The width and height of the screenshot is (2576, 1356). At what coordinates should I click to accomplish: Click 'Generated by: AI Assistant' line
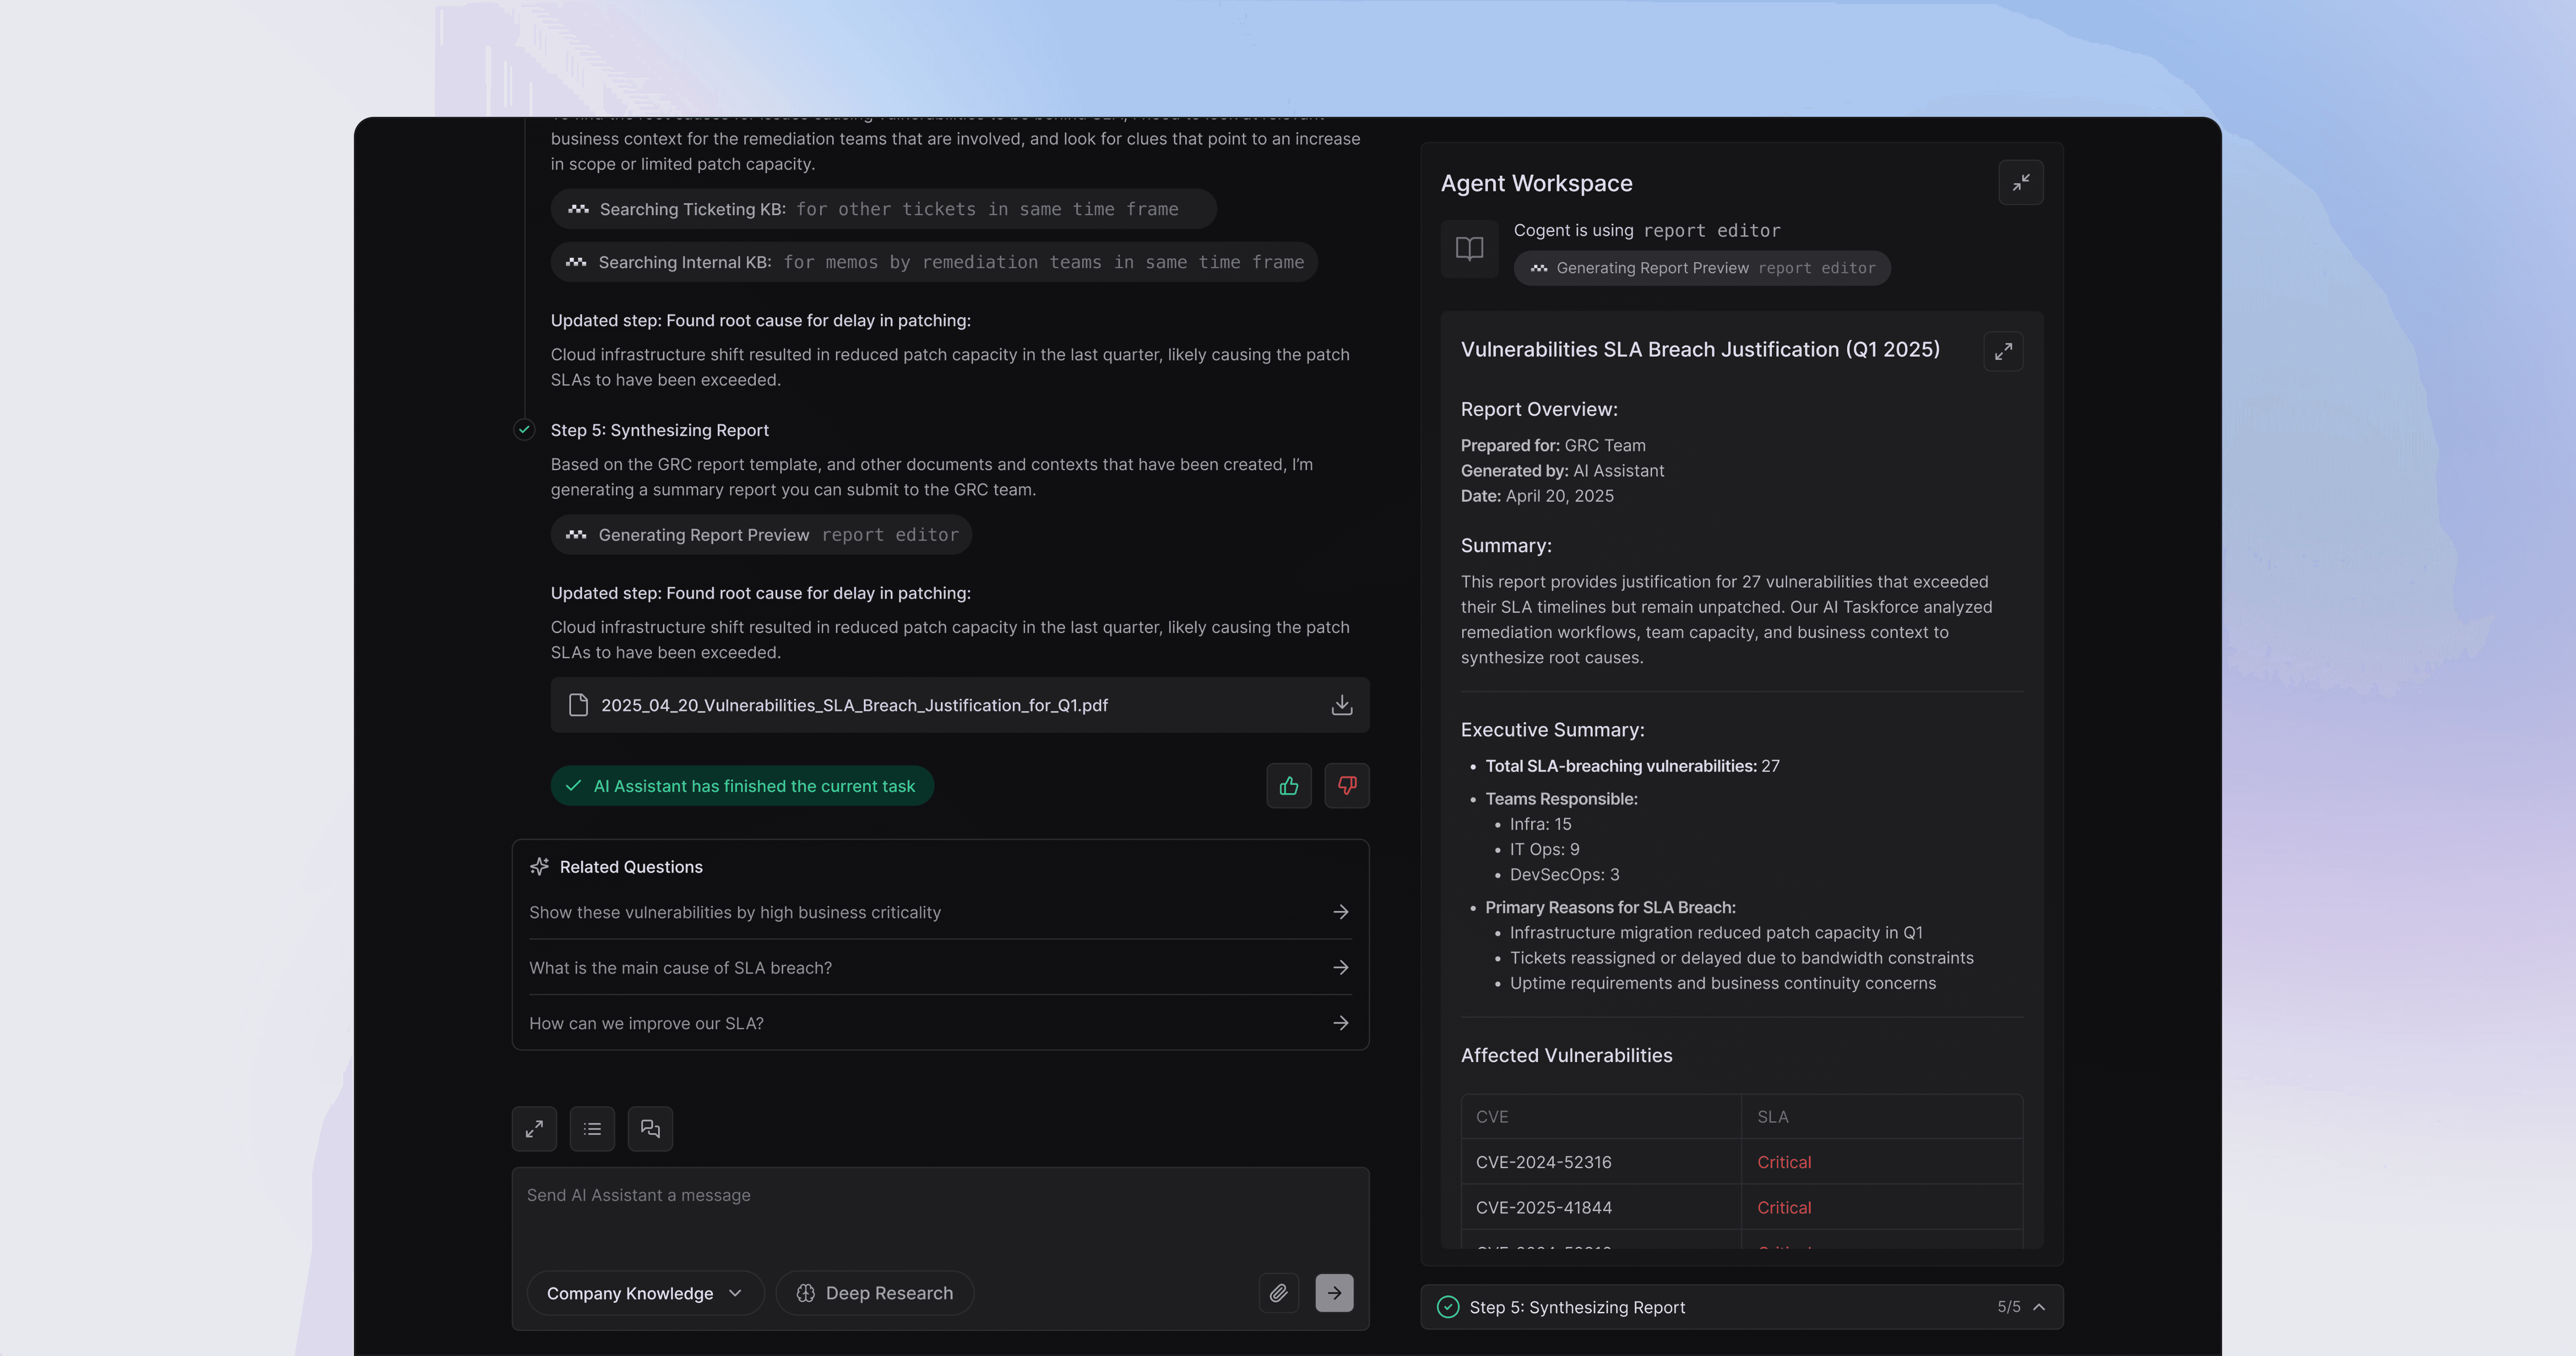tap(1562, 471)
